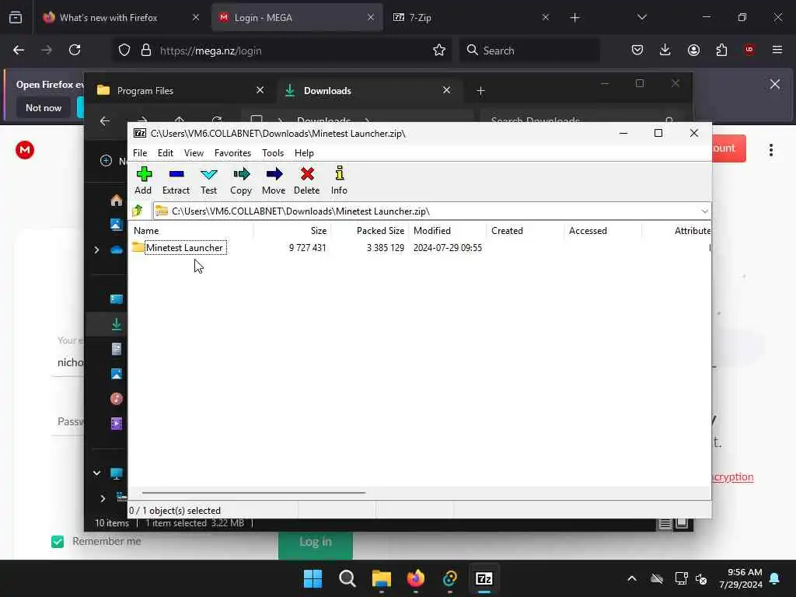Click Home icon in Explorer sidebar
This screenshot has width=796, height=597.
tap(117, 200)
